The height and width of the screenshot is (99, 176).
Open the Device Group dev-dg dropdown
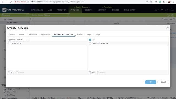pyautogui.click(x=57, y=15)
